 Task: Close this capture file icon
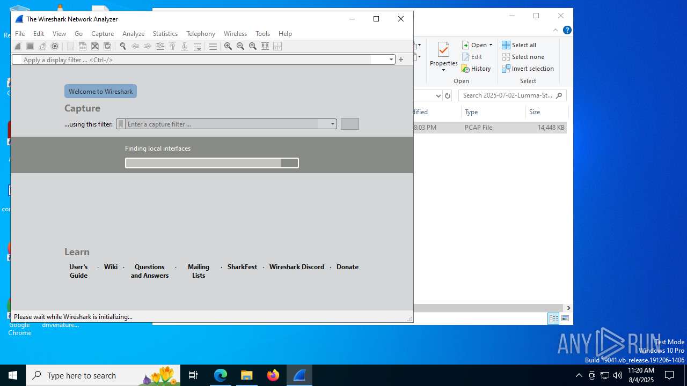(95, 46)
